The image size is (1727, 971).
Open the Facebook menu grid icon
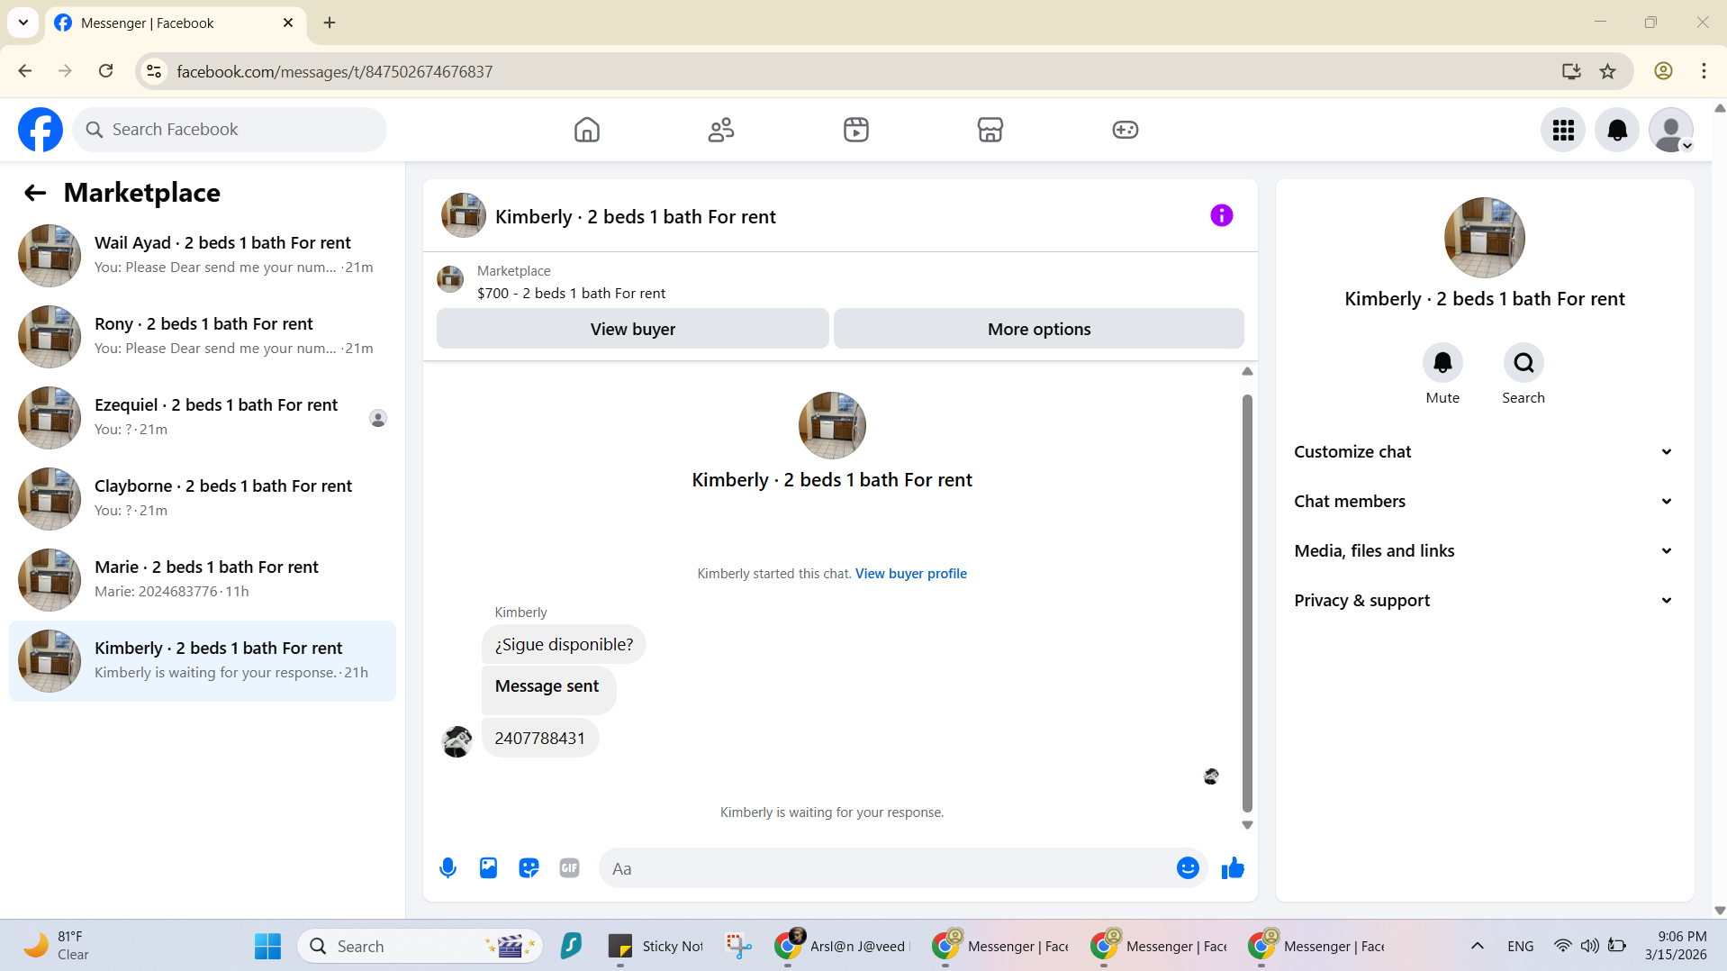[1563, 130]
